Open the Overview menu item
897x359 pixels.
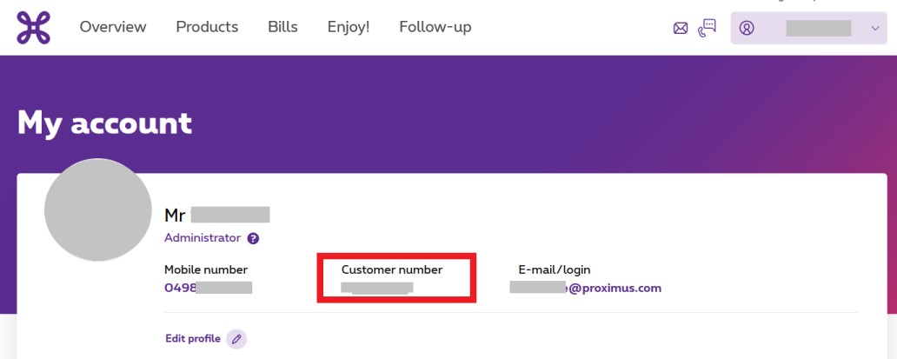pyautogui.click(x=113, y=27)
